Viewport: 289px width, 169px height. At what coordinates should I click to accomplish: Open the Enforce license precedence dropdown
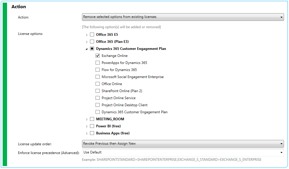pos(281,152)
